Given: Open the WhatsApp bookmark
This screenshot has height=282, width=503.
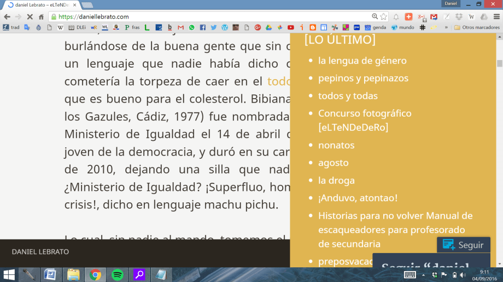Looking at the screenshot, I should point(192,27).
